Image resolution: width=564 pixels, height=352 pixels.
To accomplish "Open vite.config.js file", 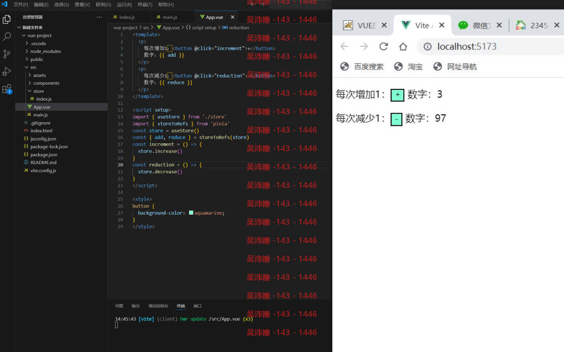I will coord(62,170).
